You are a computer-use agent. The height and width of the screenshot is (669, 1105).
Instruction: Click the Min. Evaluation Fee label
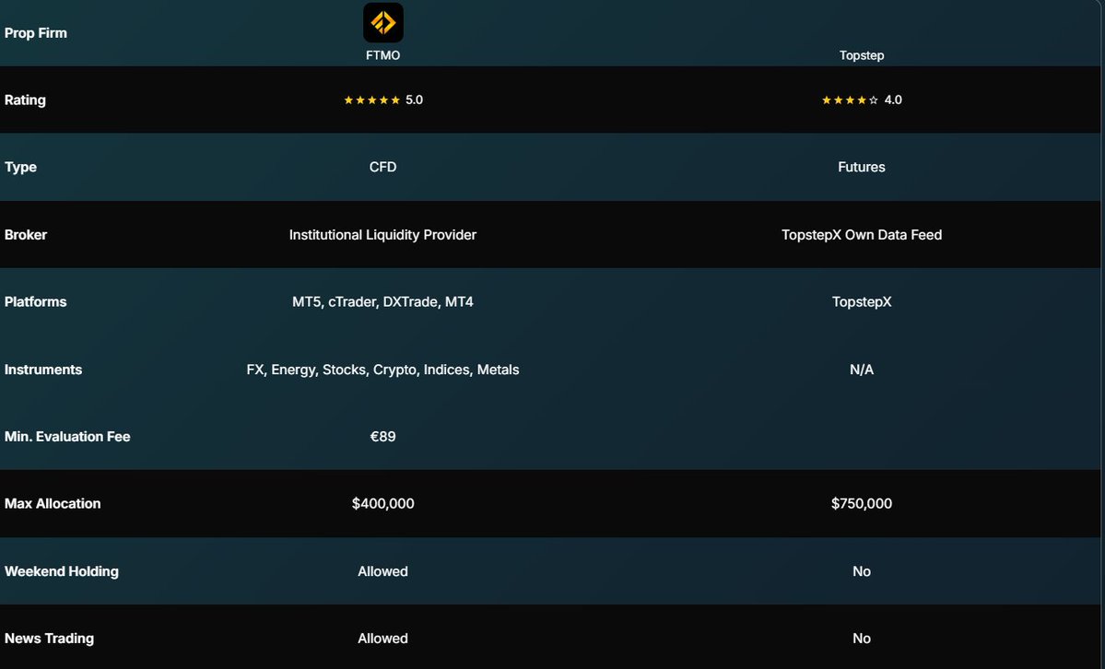tap(67, 437)
